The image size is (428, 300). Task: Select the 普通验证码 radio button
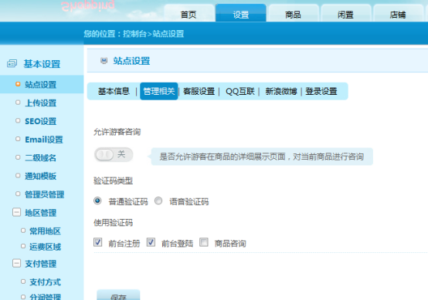(97, 201)
